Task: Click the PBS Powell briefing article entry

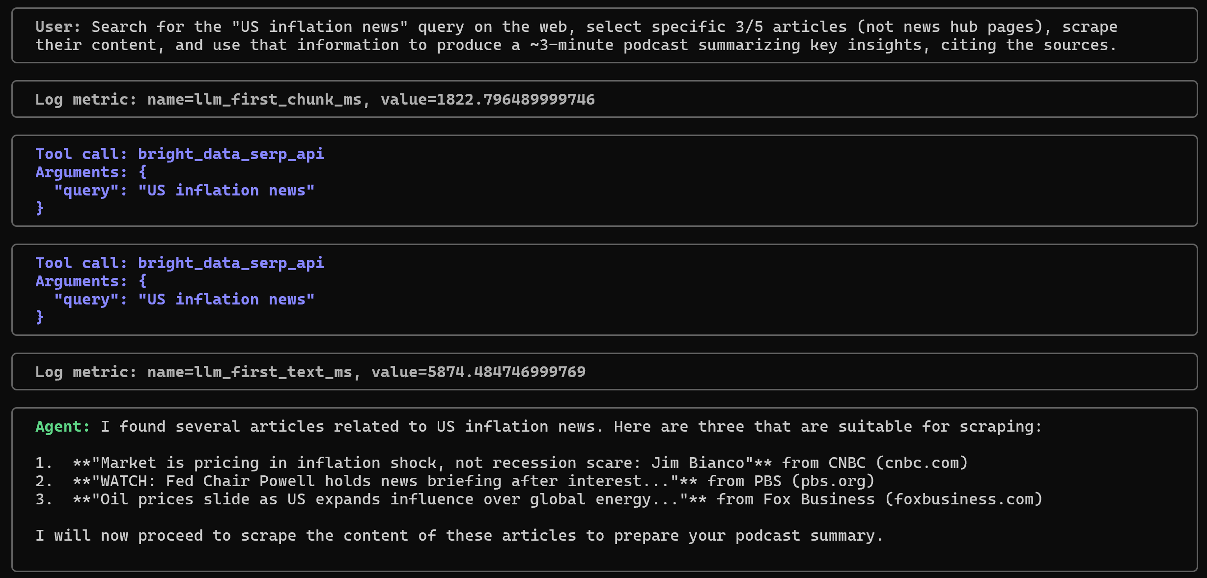Action: 455,481
